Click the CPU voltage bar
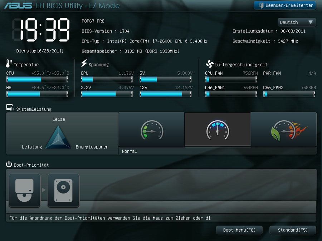This screenshot has height=241, width=322. pyautogui.click(x=107, y=79)
